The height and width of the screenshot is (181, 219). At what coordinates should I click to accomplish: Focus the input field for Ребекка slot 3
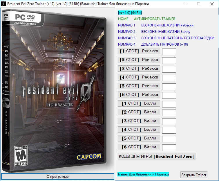169,69
